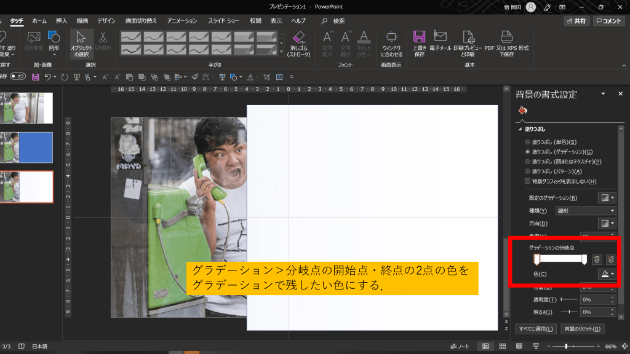The width and height of the screenshot is (630, 354).
Task: Check 背景グラフィックを表示しない box
Action: 527,181
